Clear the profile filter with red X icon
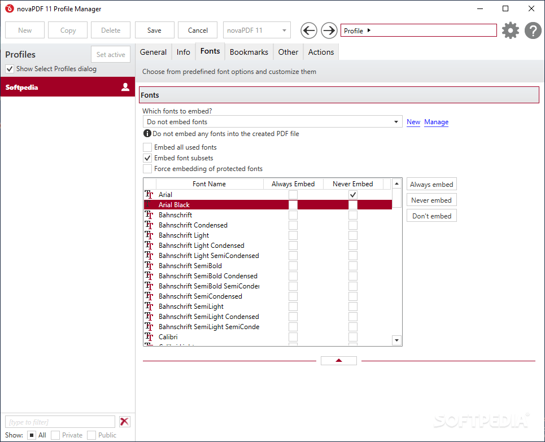545x442 pixels. click(x=124, y=422)
